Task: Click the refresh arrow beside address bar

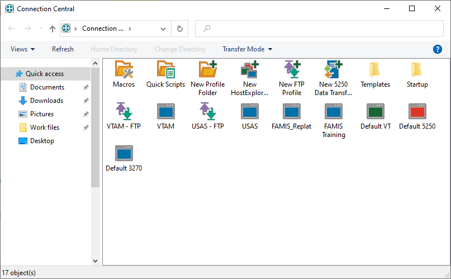Action: point(180,29)
